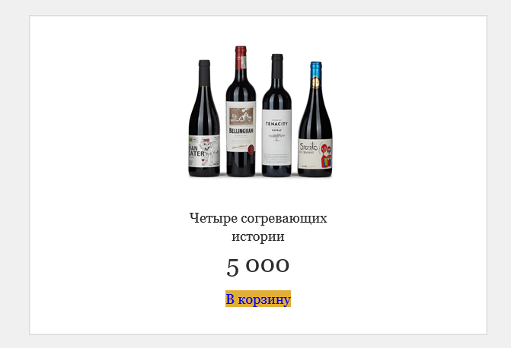Open the Четыре согревающих истории product title
This screenshot has height=348, width=511.
point(257,227)
